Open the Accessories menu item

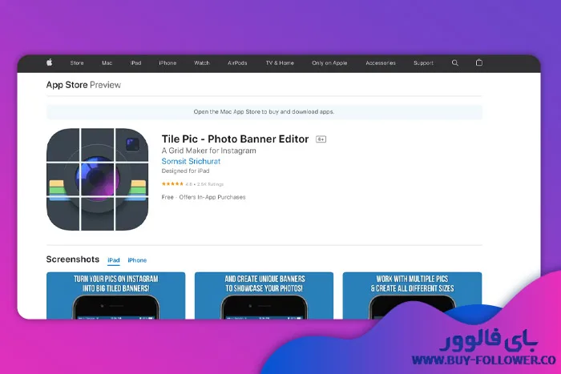[381, 63]
